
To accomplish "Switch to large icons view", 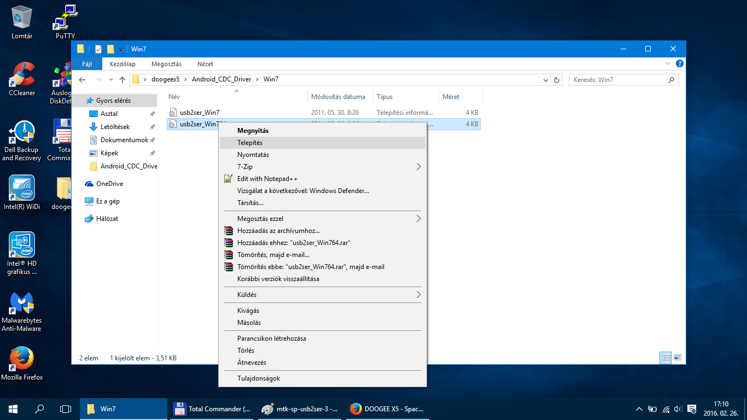I will (678, 358).
